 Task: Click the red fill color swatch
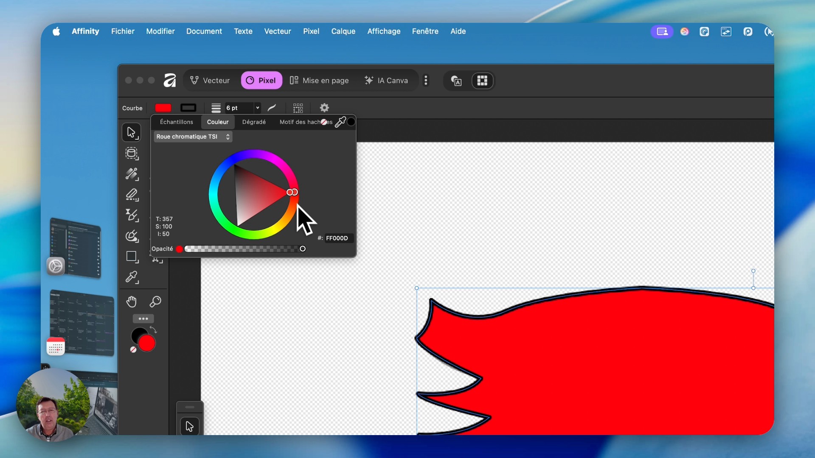click(x=163, y=108)
